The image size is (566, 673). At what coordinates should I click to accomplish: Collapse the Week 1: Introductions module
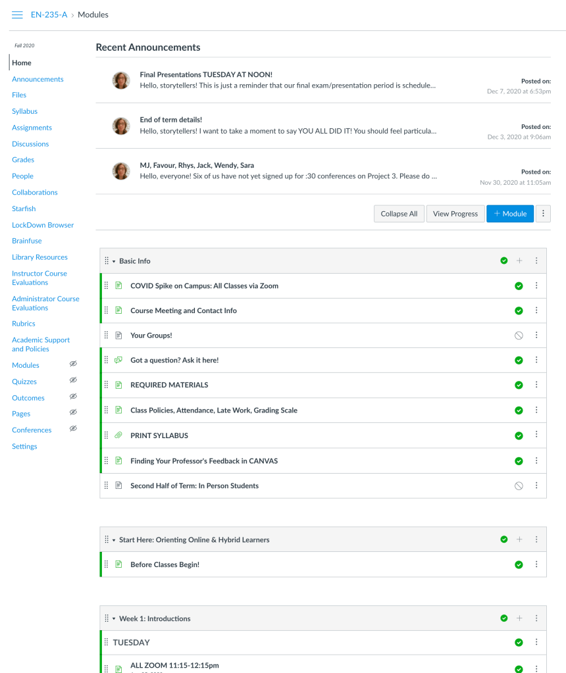click(114, 619)
